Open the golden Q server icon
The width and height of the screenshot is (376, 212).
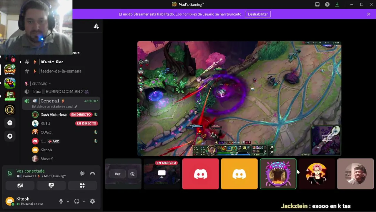(10, 110)
